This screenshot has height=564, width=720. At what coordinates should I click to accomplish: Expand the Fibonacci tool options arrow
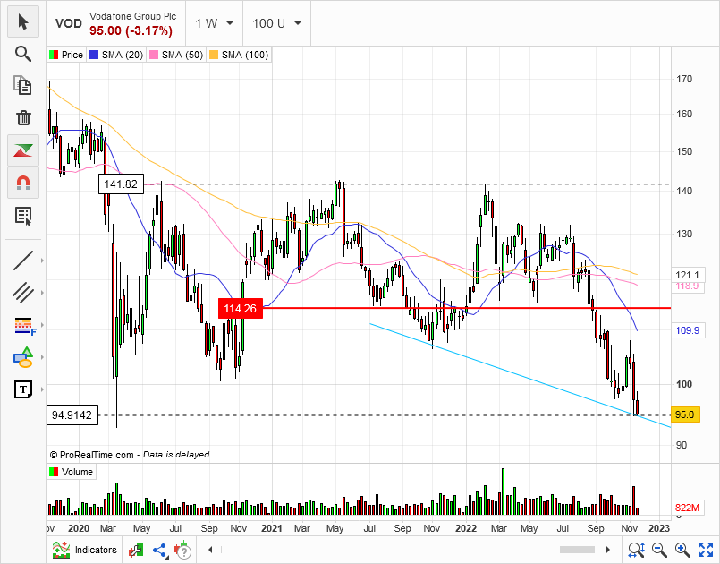click(42, 325)
